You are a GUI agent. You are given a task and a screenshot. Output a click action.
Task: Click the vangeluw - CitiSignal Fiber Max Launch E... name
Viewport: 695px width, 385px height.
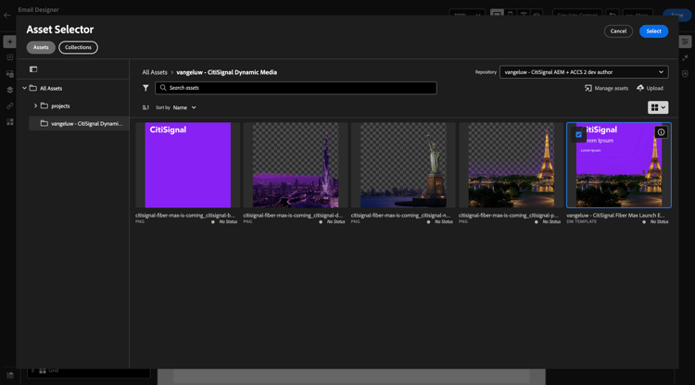click(x=615, y=215)
